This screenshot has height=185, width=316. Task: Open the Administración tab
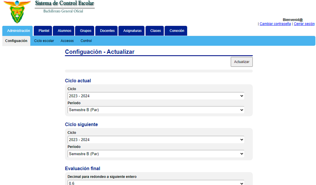click(x=18, y=31)
